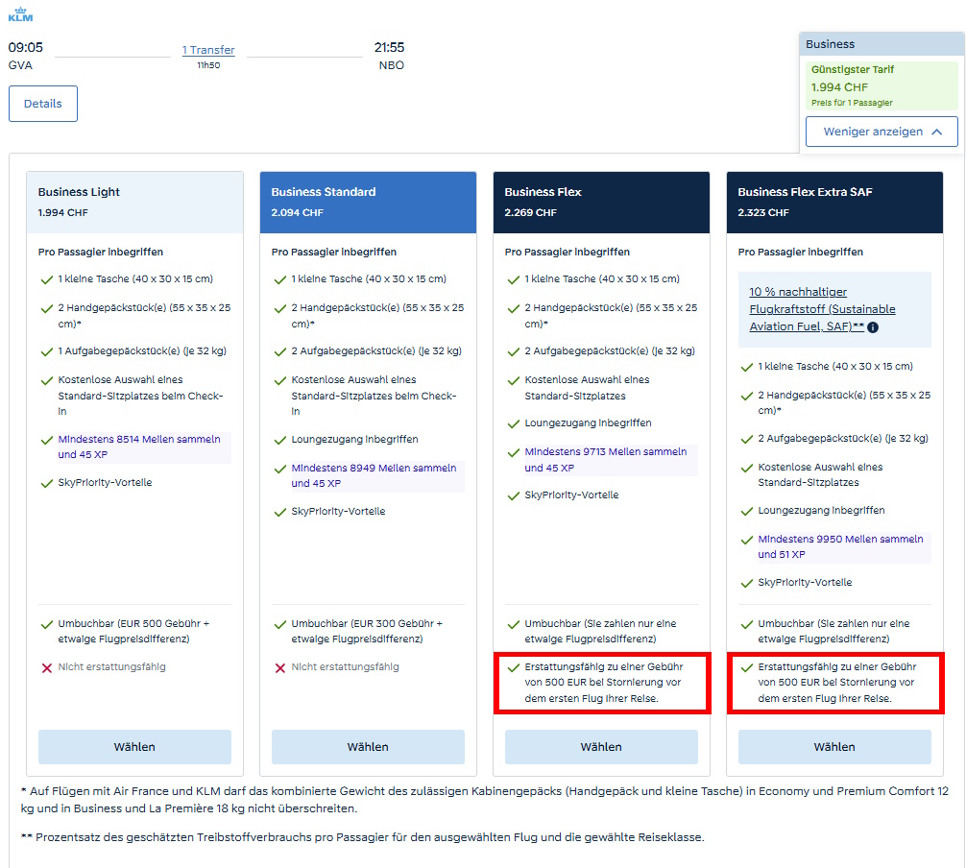
Task: Select Business Light with its Wählen button
Action: 134,747
